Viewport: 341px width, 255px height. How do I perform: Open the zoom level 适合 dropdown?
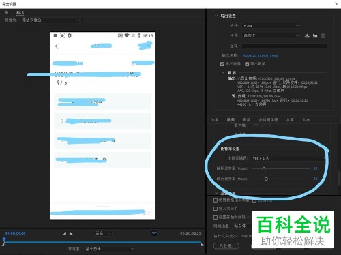pos(103,233)
